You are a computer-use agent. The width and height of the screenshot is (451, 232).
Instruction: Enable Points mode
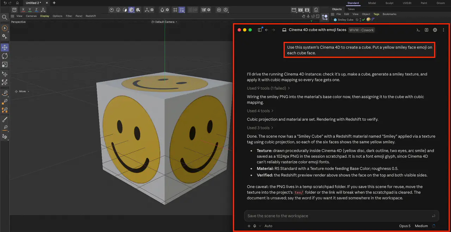point(112,10)
